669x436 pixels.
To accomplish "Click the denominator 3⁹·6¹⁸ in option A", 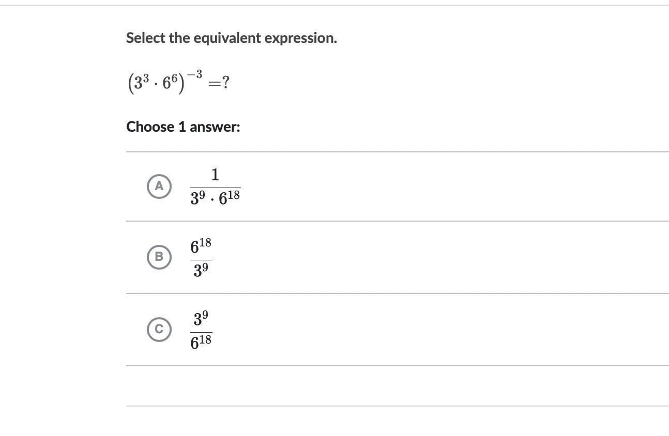I will (215, 198).
